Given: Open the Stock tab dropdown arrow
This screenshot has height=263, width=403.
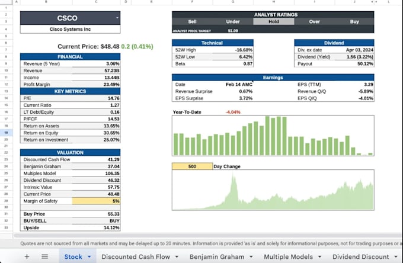Looking at the screenshot, I should [89, 256].
